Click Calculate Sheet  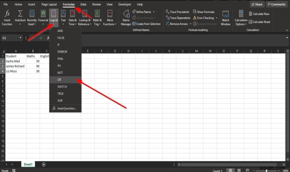(x=259, y=22)
